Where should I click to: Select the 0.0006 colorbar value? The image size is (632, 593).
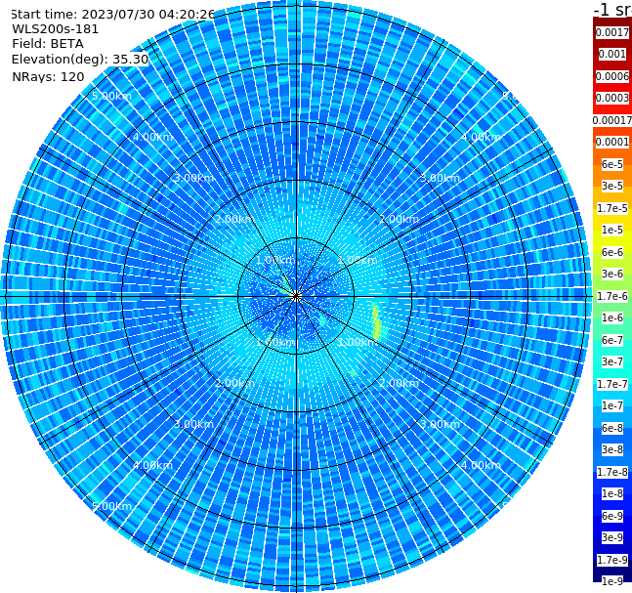tap(612, 76)
